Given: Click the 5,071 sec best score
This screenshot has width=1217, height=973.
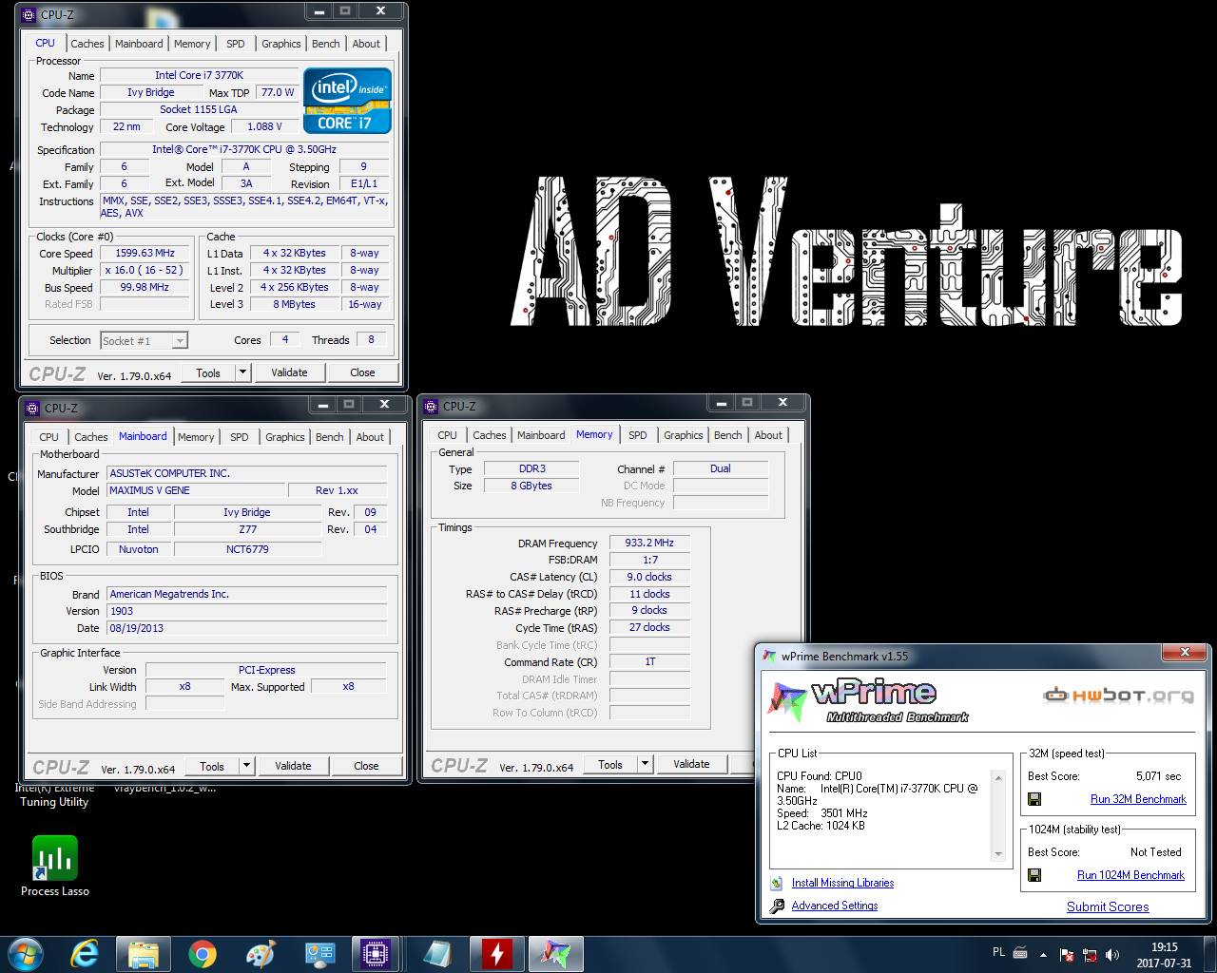Looking at the screenshot, I should (x=1158, y=776).
